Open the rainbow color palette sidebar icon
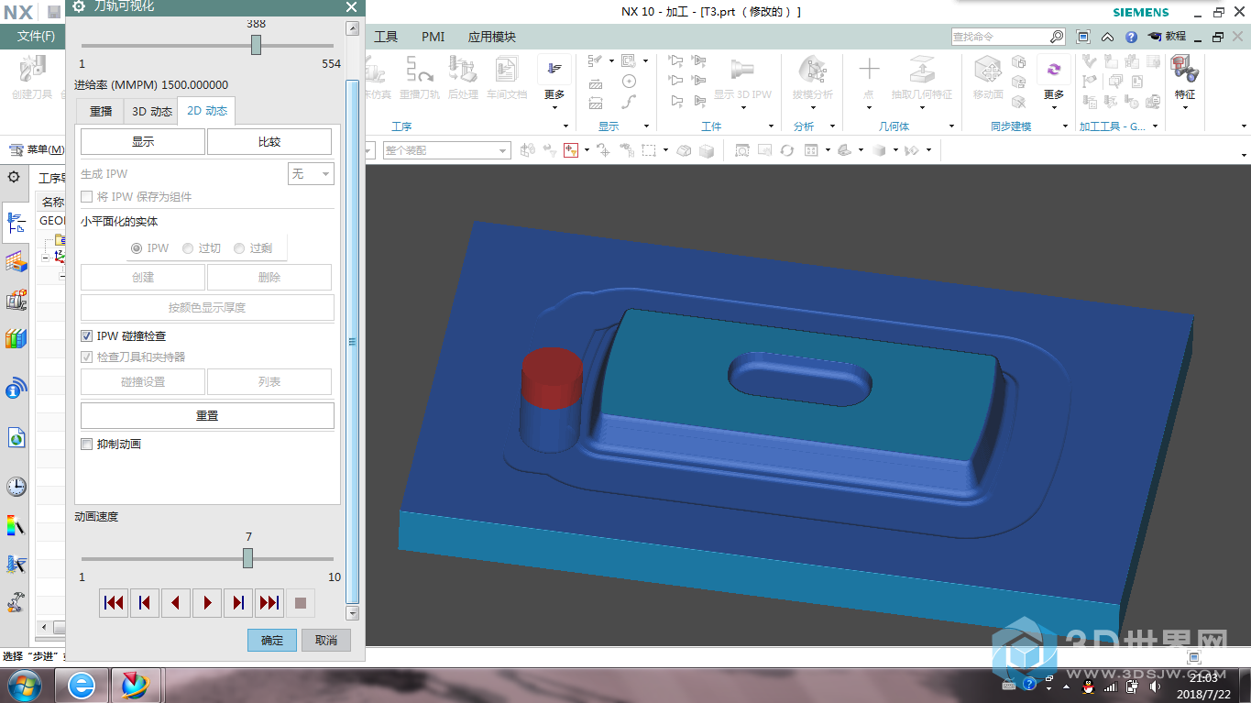 coord(16,526)
